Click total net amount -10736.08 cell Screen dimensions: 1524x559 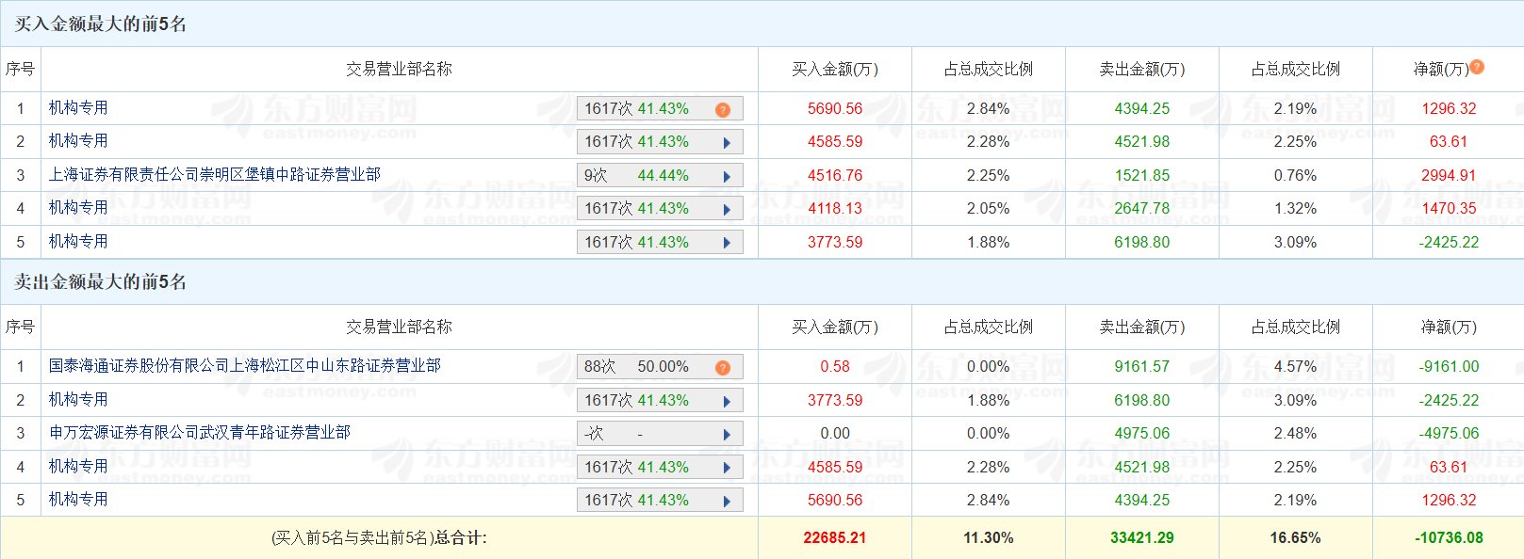click(1449, 538)
